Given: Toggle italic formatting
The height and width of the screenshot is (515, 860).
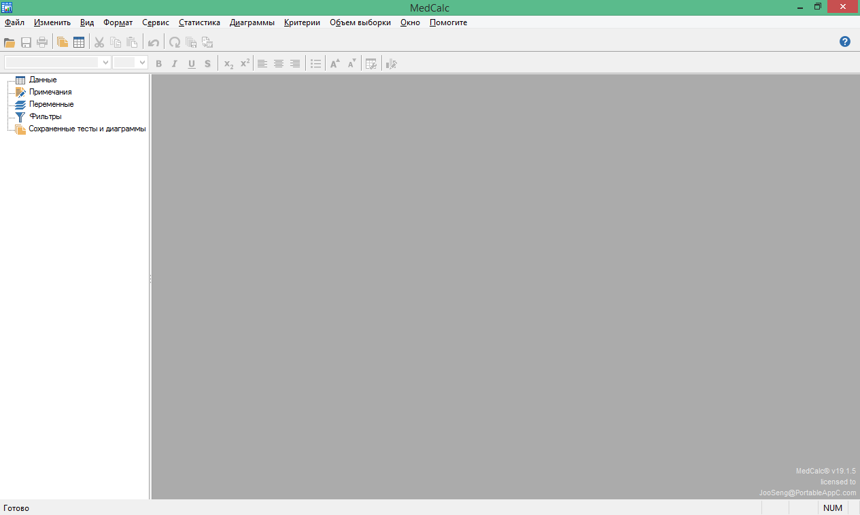Looking at the screenshot, I should pos(175,63).
